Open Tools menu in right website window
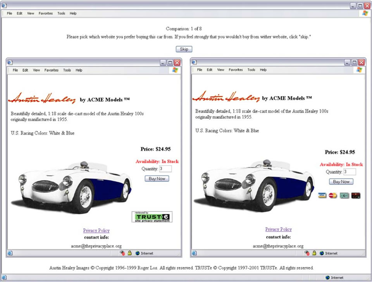372x282 pixels. (x=251, y=70)
